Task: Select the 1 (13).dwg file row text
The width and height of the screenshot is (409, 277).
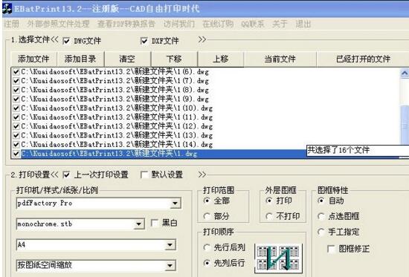Action: (x=117, y=135)
